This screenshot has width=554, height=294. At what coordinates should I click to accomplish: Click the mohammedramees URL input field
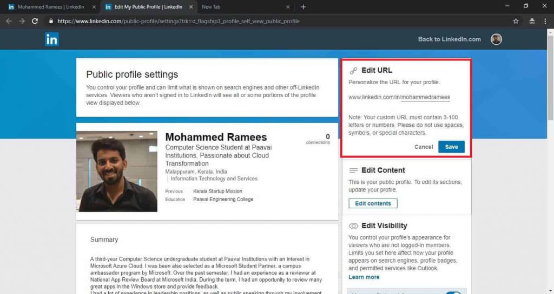pos(425,97)
